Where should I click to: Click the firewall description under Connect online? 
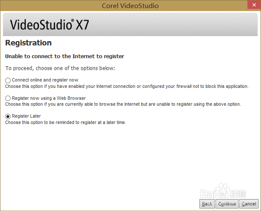coord(126,86)
